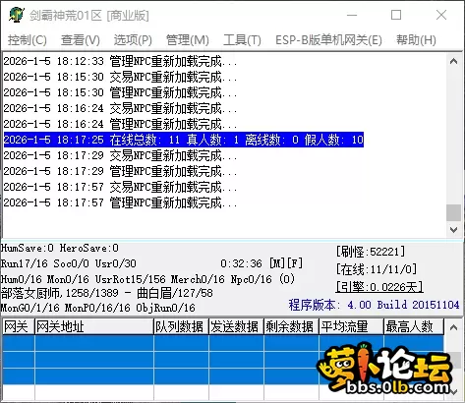Click the 平均流量 column header
The width and height of the screenshot is (465, 403).
[351, 326]
